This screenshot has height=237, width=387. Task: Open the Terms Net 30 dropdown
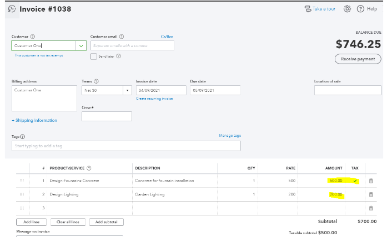tap(127, 90)
